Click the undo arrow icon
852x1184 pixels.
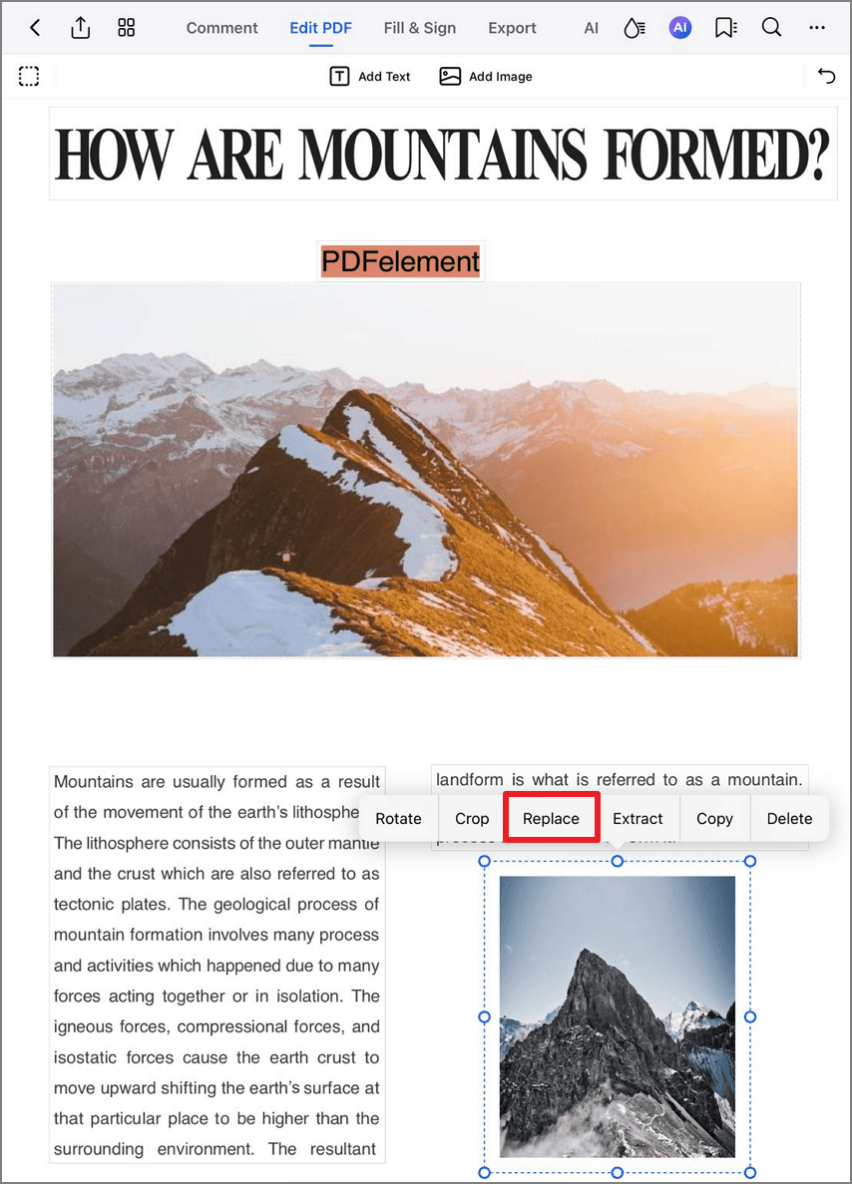826,76
